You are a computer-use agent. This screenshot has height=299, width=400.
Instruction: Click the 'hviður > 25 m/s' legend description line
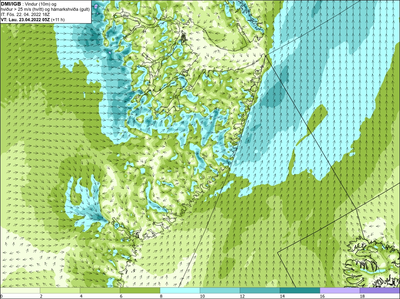pos(45,9)
